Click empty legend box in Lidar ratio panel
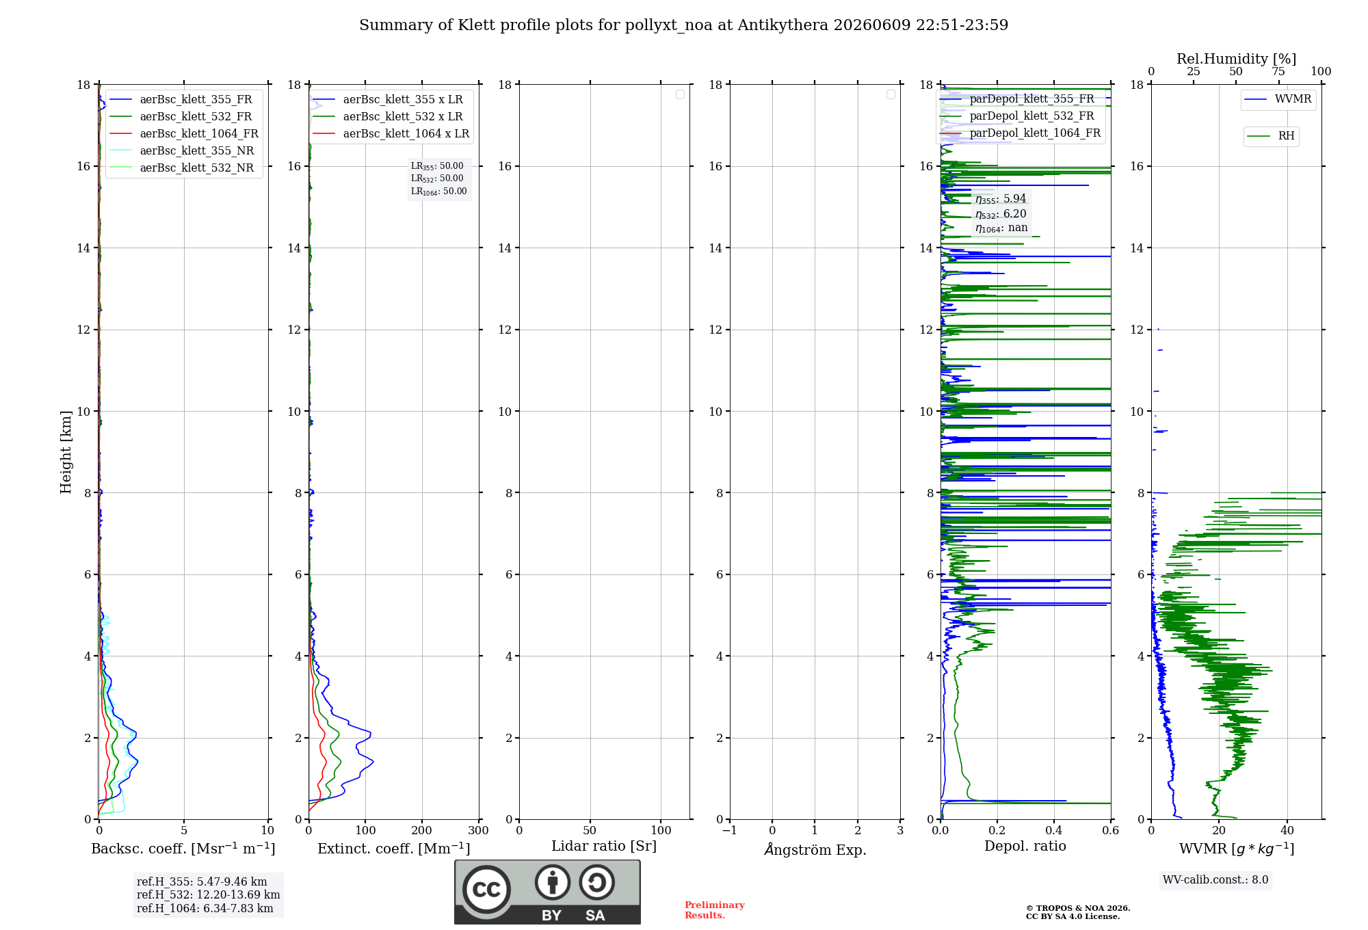Viewport: 1368px width, 930px height. click(x=680, y=94)
